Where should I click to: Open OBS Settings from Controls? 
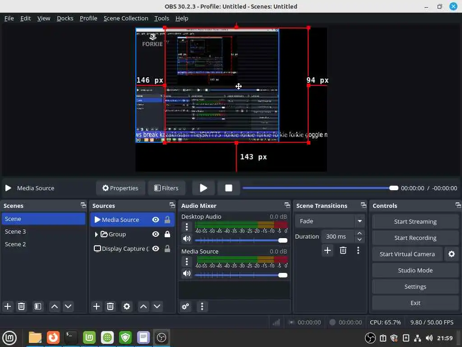415,286
